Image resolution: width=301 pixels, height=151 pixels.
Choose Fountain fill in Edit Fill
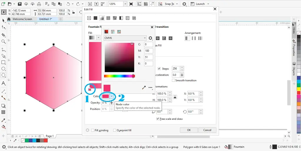click(102, 18)
